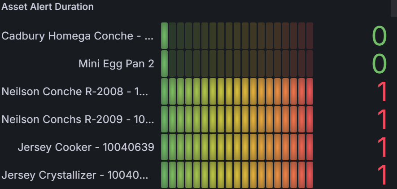Image resolution: width=397 pixels, height=189 pixels.
Task: Click value 1 for Neilson Conchs R-2009
Action: [382, 119]
